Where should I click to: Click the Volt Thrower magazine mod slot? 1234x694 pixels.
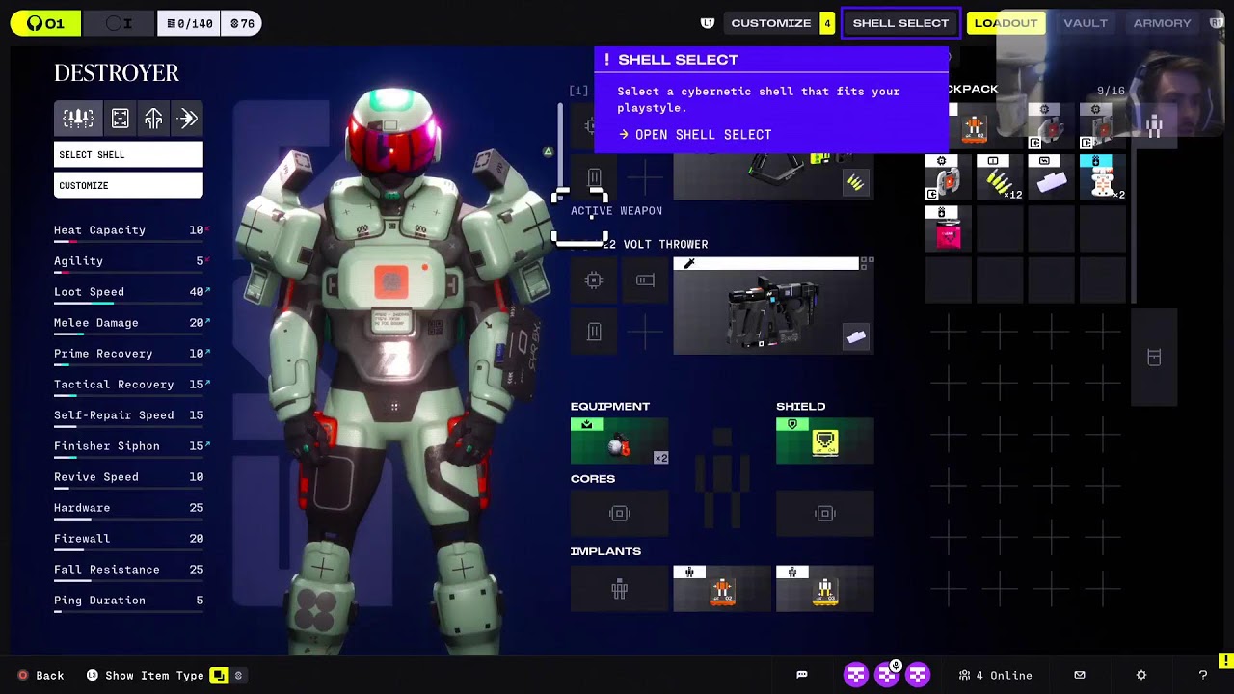tap(594, 332)
